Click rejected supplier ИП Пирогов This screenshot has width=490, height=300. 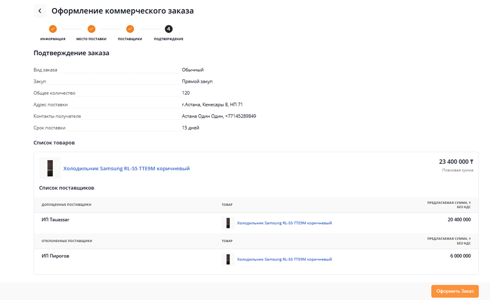pos(55,256)
